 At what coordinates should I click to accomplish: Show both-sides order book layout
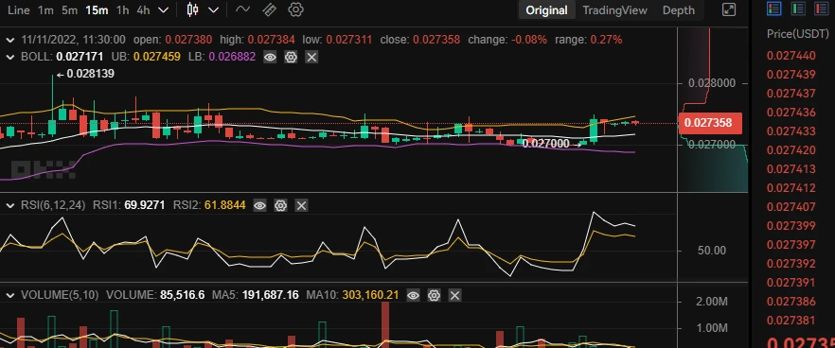773,8
